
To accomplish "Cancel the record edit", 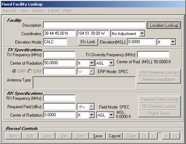I will coord(114,136).
